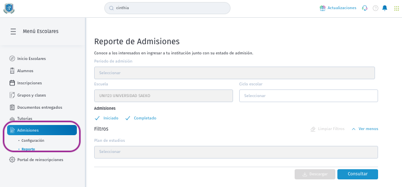Open the Inscripciones menu item
The image size is (402, 187).
pos(30,83)
